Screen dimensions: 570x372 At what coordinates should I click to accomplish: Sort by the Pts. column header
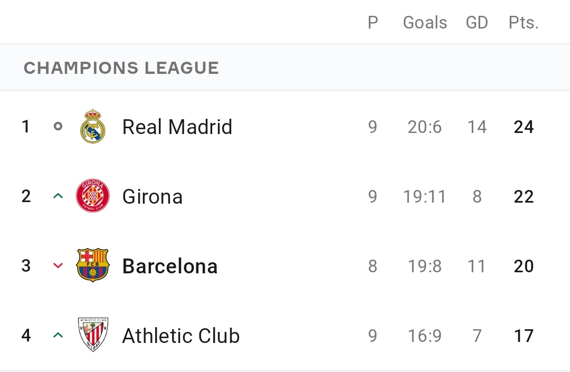click(524, 23)
